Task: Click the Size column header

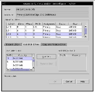Action: pos(75,24)
